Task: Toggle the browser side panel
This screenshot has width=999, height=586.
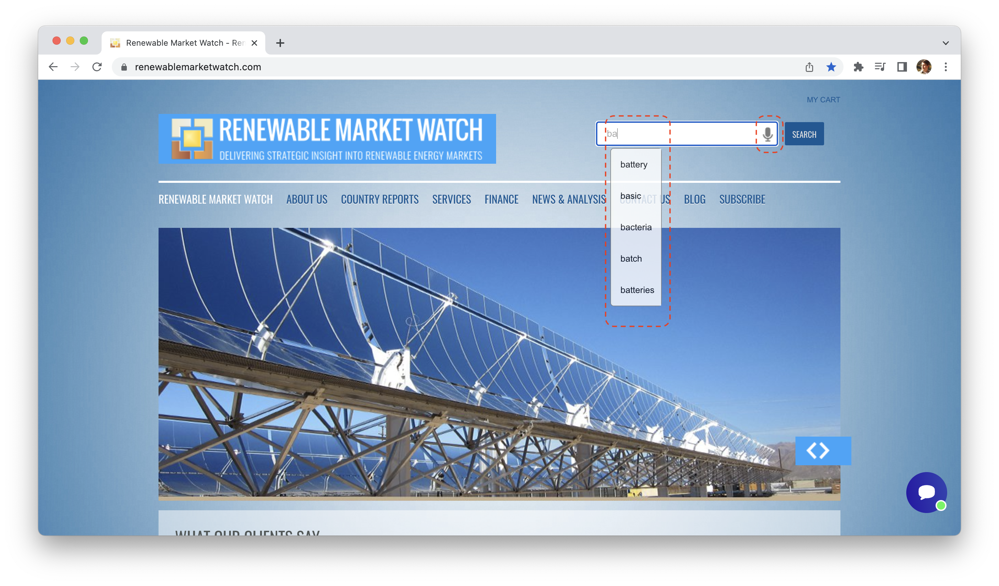Action: pos(902,67)
